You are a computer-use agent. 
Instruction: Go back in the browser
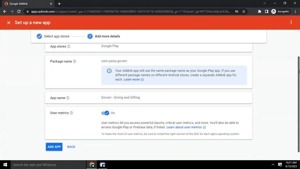click(5, 11)
